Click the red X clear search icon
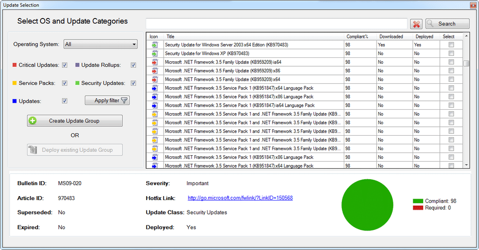Image resolution: width=479 pixels, height=250 pixels. [416, 24]
